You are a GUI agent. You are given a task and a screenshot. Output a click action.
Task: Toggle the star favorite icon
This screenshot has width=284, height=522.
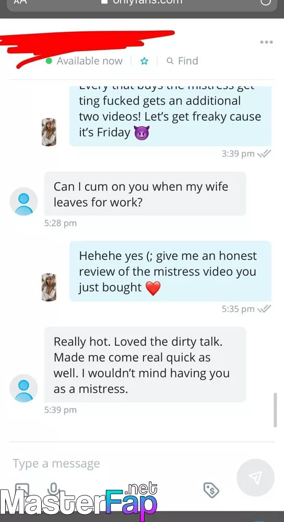pyautogui.click(x=144, y=61)
